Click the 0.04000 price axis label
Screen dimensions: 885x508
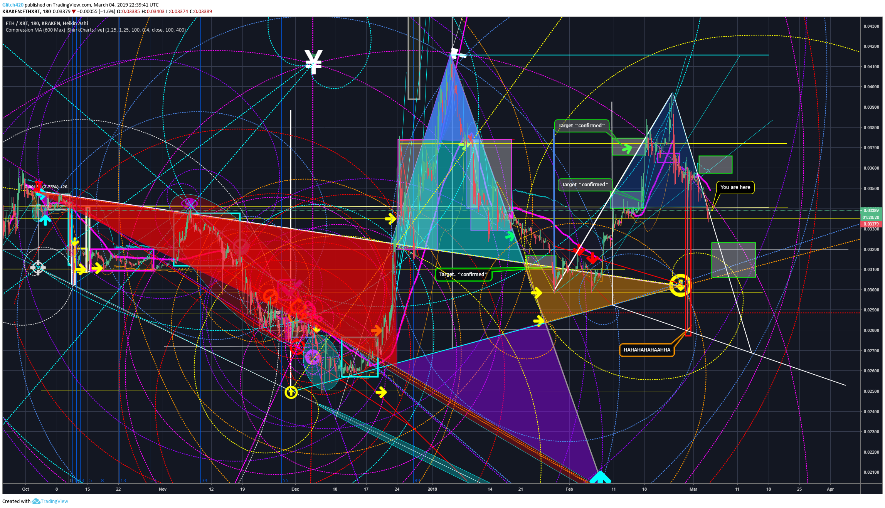[x=871, y=87]
